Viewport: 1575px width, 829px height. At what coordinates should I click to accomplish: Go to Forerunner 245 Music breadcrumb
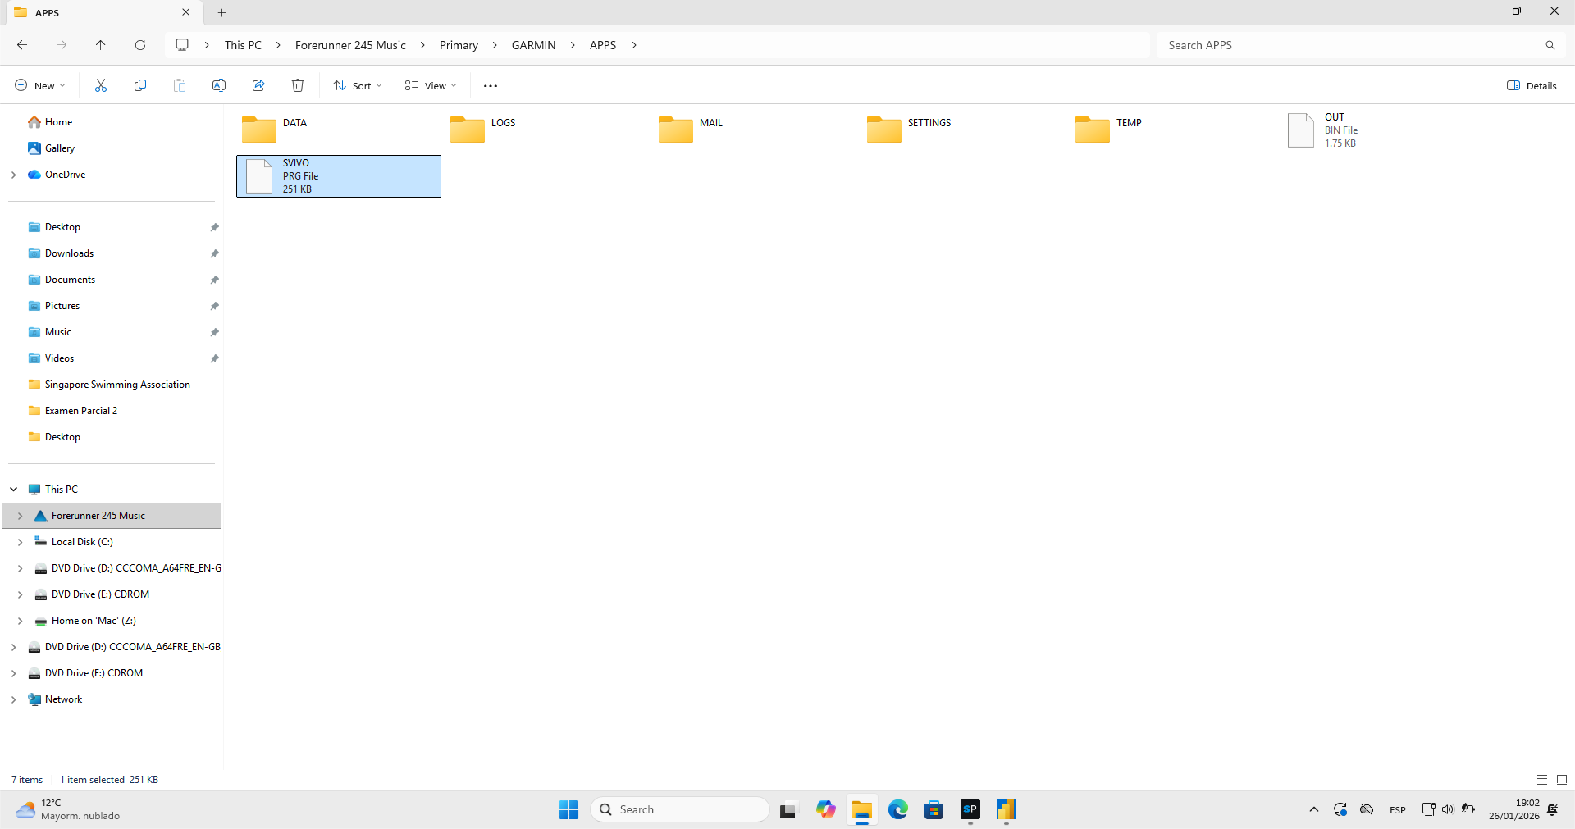[x=350, y=45]
